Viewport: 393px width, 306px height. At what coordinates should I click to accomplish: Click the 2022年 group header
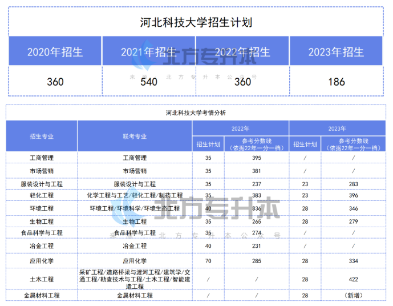tap(240, 128)
